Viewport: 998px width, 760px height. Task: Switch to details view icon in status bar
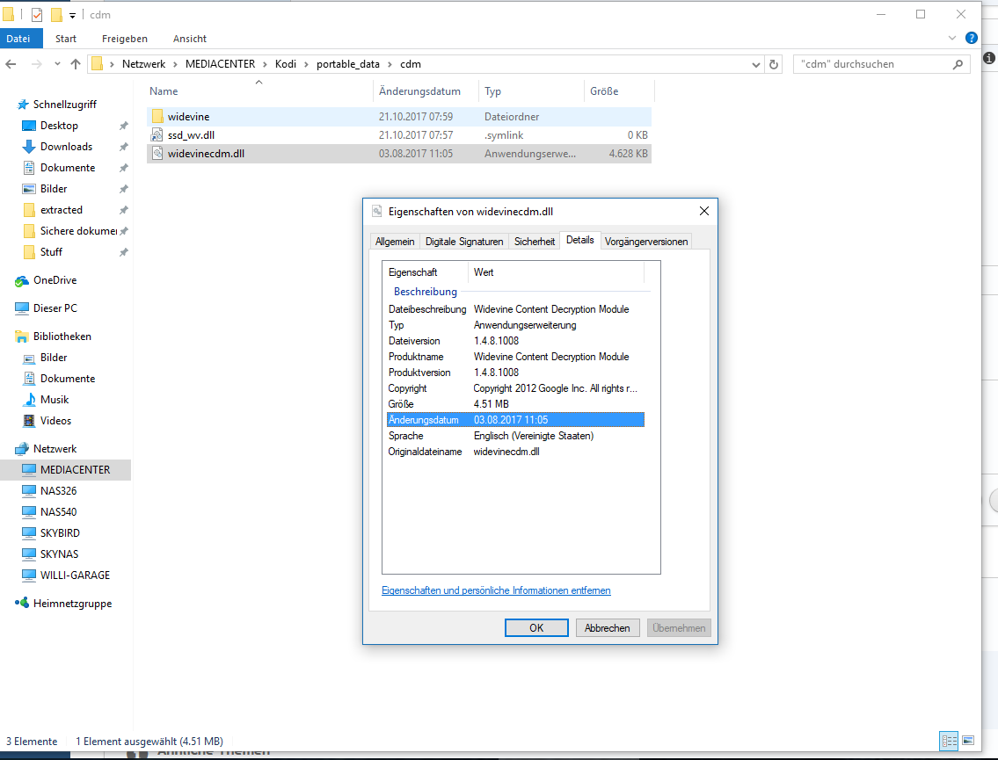point(949,741)
